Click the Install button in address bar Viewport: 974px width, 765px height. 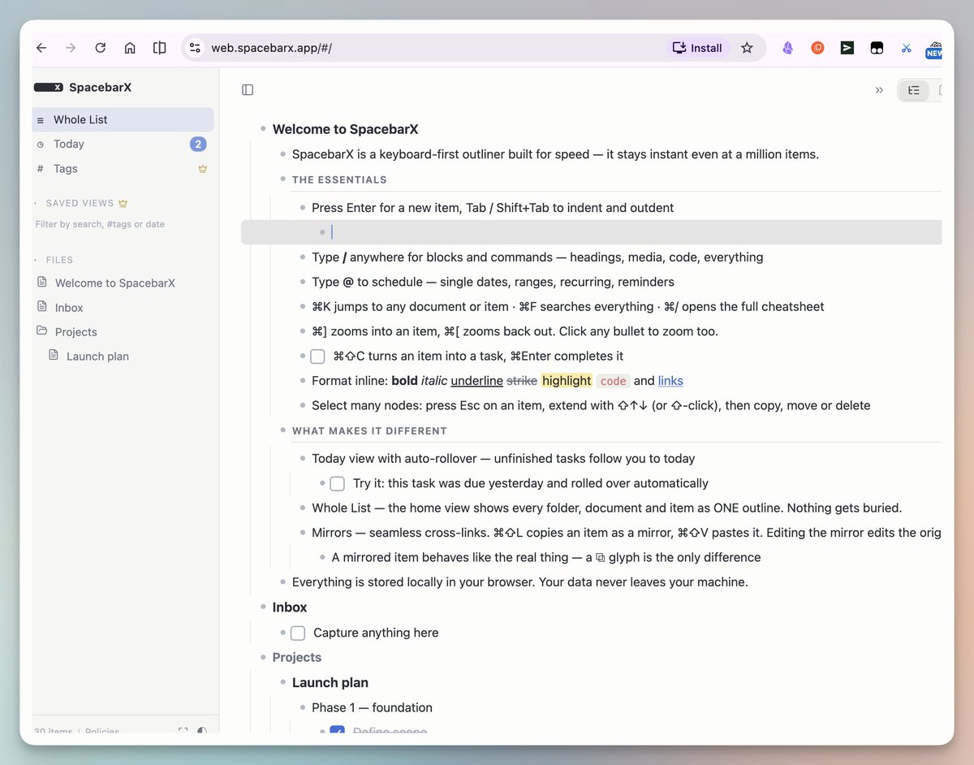click(698, 48)
